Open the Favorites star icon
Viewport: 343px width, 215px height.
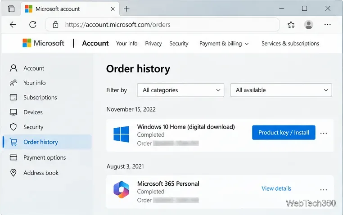(291, 25)
